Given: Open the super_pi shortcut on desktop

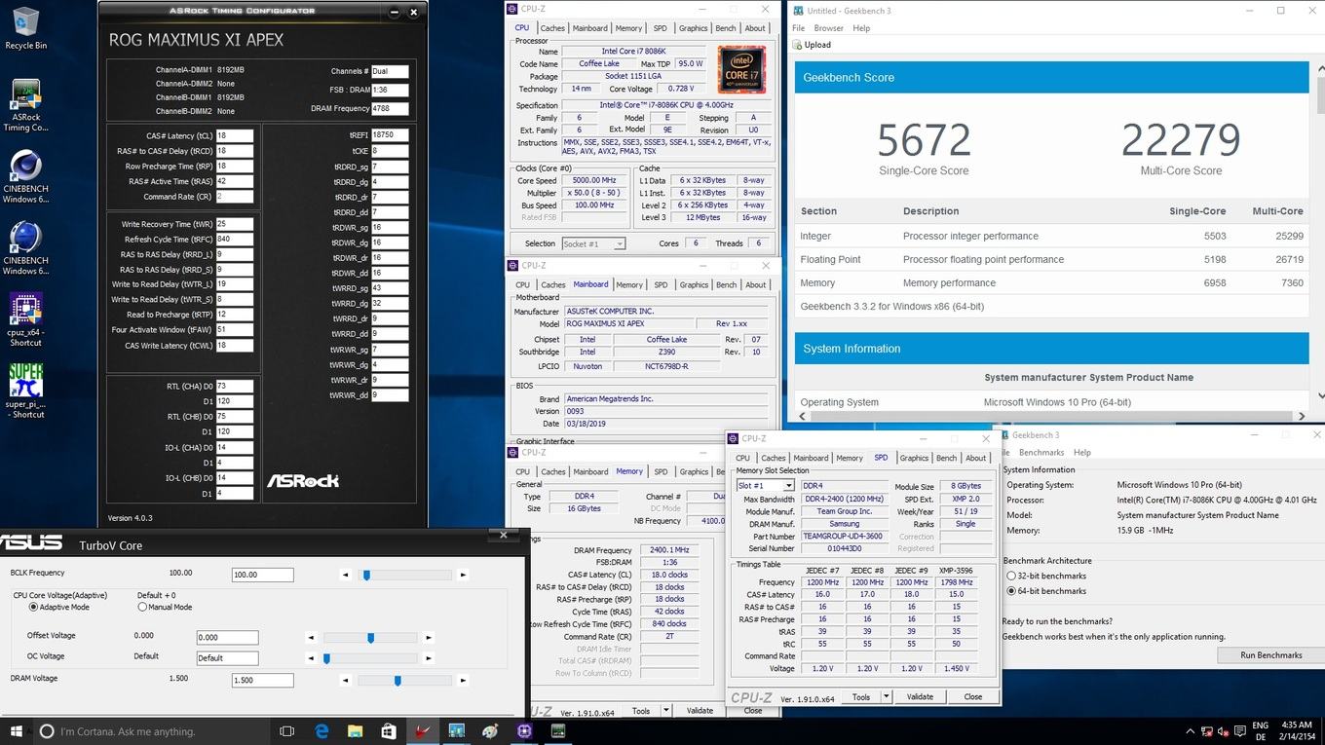Looking at the screenshot, I should click(x=25, y=390).
